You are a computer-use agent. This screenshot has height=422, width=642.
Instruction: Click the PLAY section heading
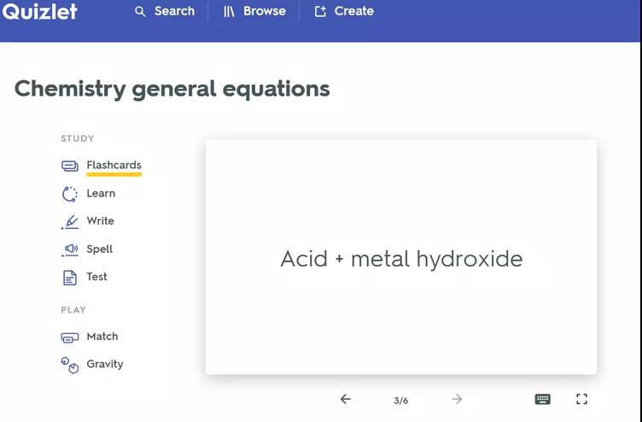pos(73,310)
